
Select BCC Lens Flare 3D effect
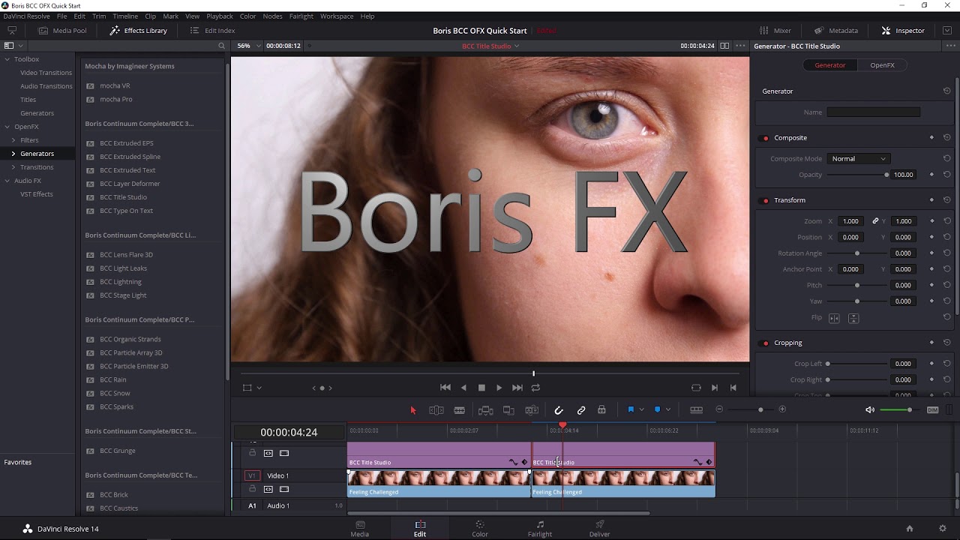pos(126,255)
